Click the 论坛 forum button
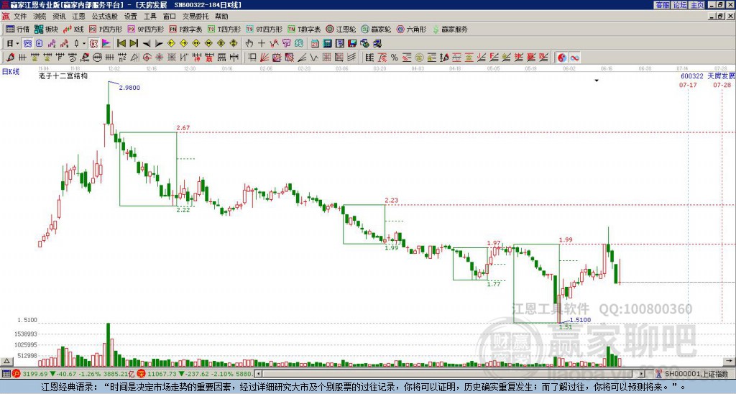 (x=680, y=5)
